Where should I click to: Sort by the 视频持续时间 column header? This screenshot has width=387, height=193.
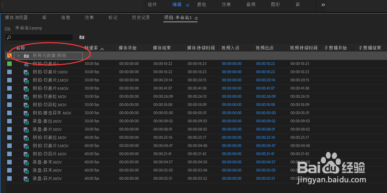pos(303,48)
